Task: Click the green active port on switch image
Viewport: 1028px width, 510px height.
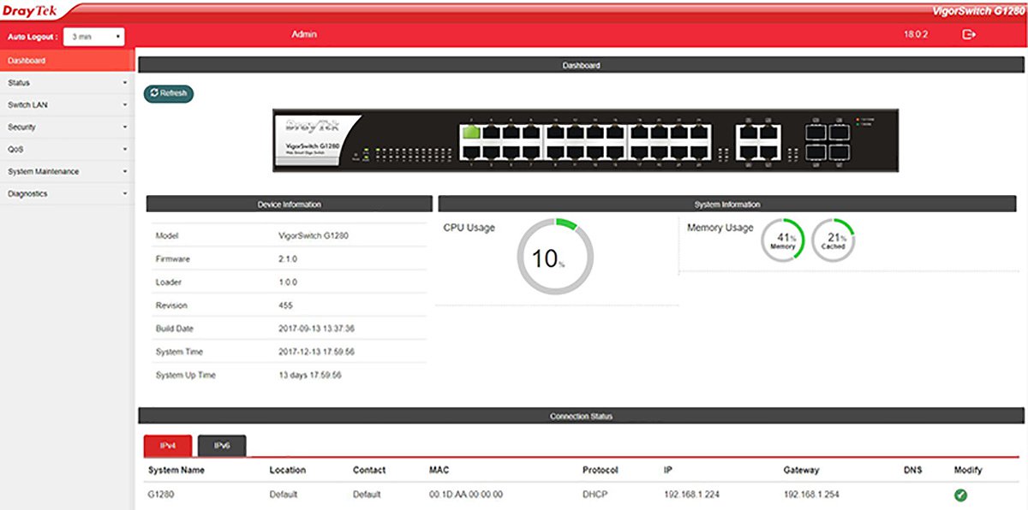Action: pyautogui.click(x=470, y=133)
